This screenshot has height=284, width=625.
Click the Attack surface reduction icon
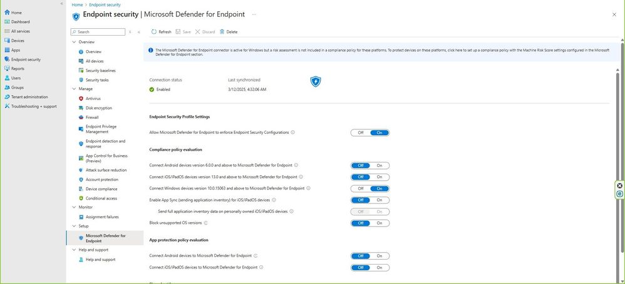tap(81, 170)
